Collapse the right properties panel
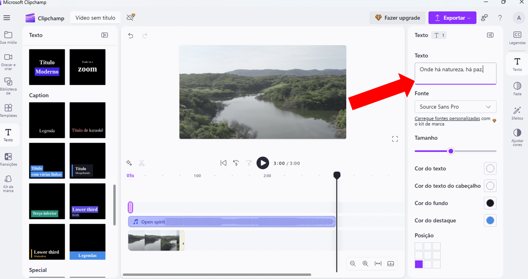 click(490, 35)
